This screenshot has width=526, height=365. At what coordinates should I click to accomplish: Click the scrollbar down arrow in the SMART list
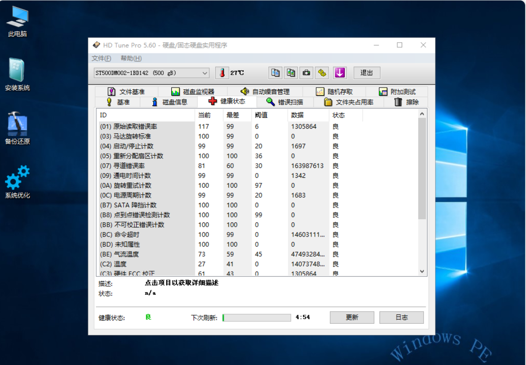click(422, 271)
